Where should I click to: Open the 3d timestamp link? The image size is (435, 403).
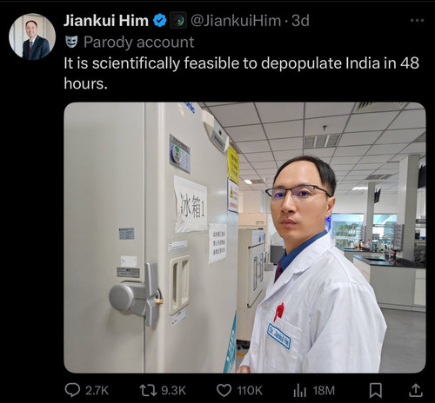pos(300,21)
